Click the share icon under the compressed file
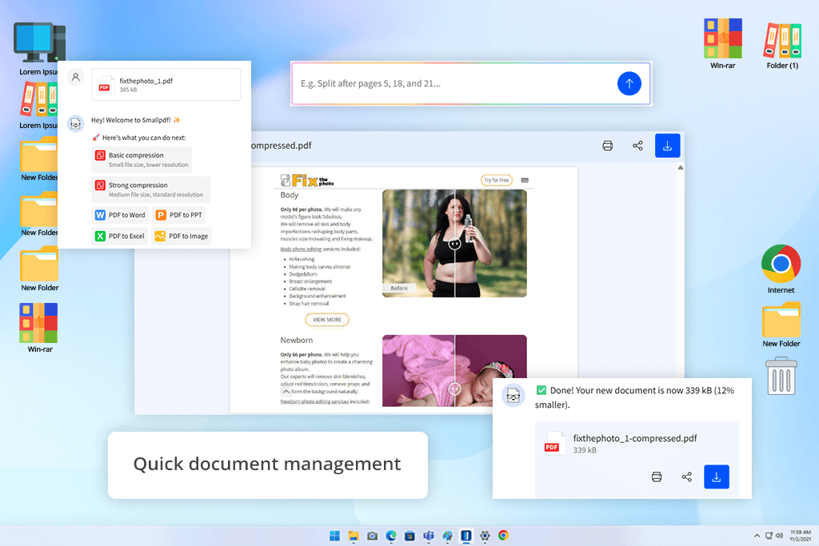 [687, 476]
